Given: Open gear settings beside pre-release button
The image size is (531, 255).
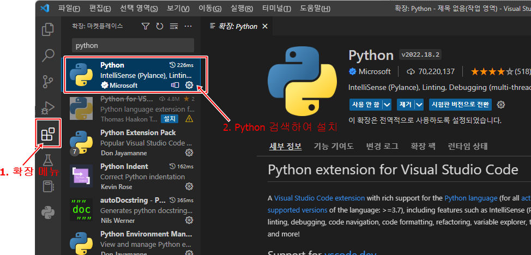Looking at the screenshot, I should [x=501, y=104].
